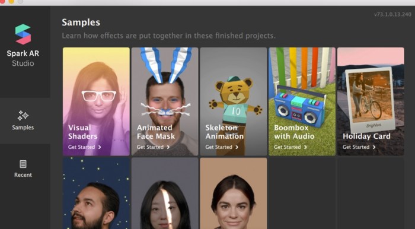Open the Boombox with Audio sample thumbnail
Image resolution: width=415 pixels, height=229 pixels.
point(302,101)
